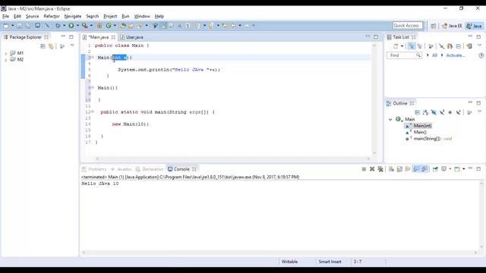The height and width of the screenshot is (273, 486).
Task: Open New Task dropdown arrow in Task List
Action: pyautogui.click(x=402, y=46)
